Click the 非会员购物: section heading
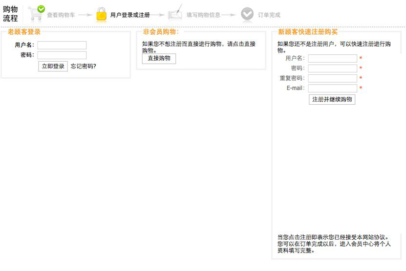The image size is (406, 271). [161, 32]
